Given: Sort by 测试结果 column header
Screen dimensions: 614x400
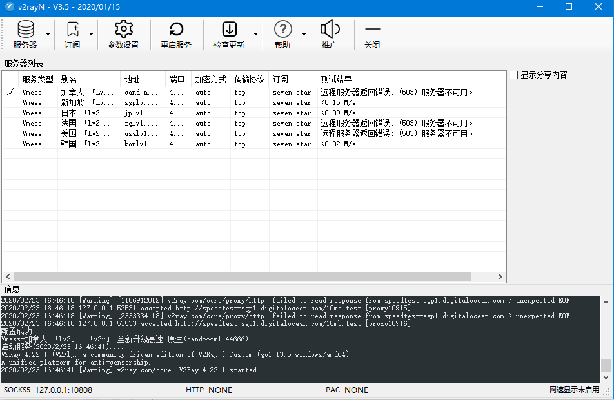Looking at the screenshot, I should (411, 79).
